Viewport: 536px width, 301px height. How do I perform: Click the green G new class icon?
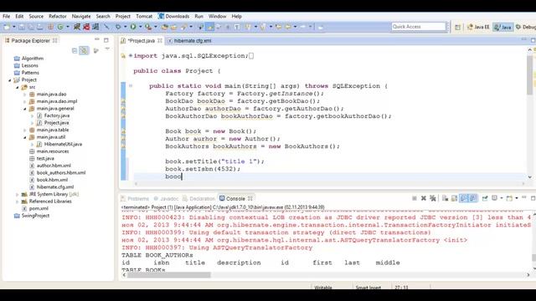pos(60,27)
